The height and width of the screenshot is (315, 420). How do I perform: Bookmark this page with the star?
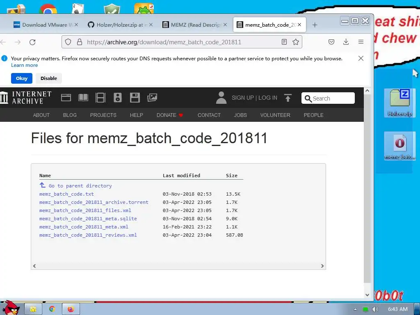click(296, 42)
